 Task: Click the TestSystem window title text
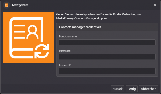20,5
